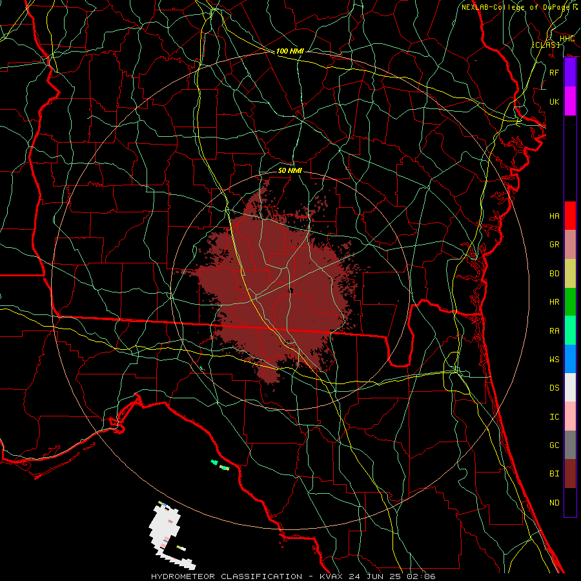This screenshot has width=581, height=581.
Task: Click the DS white legend swatch
Action: pyautogui.click(x=570, y=387)
